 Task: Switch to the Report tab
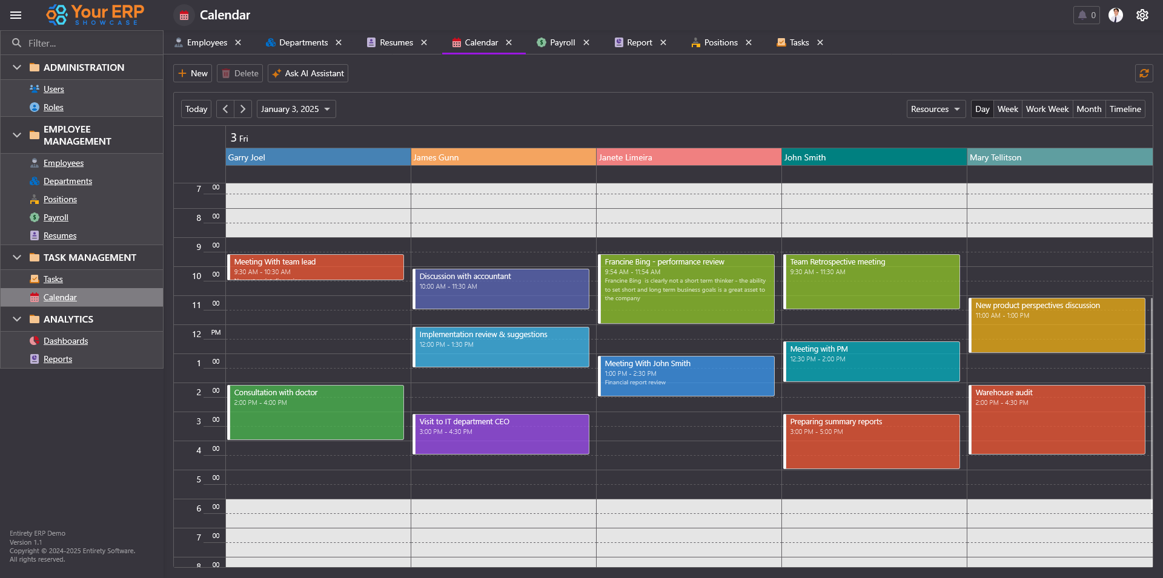point(639,42)
